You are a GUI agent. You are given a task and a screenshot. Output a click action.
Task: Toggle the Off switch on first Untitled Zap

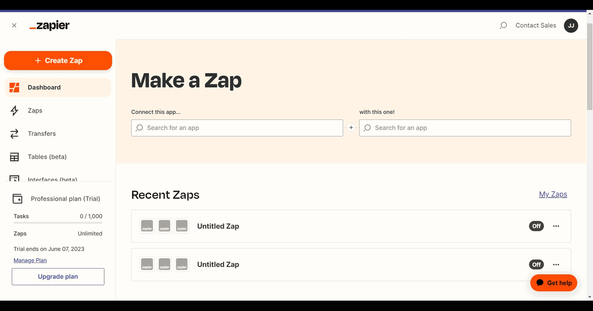click(536, 226)
